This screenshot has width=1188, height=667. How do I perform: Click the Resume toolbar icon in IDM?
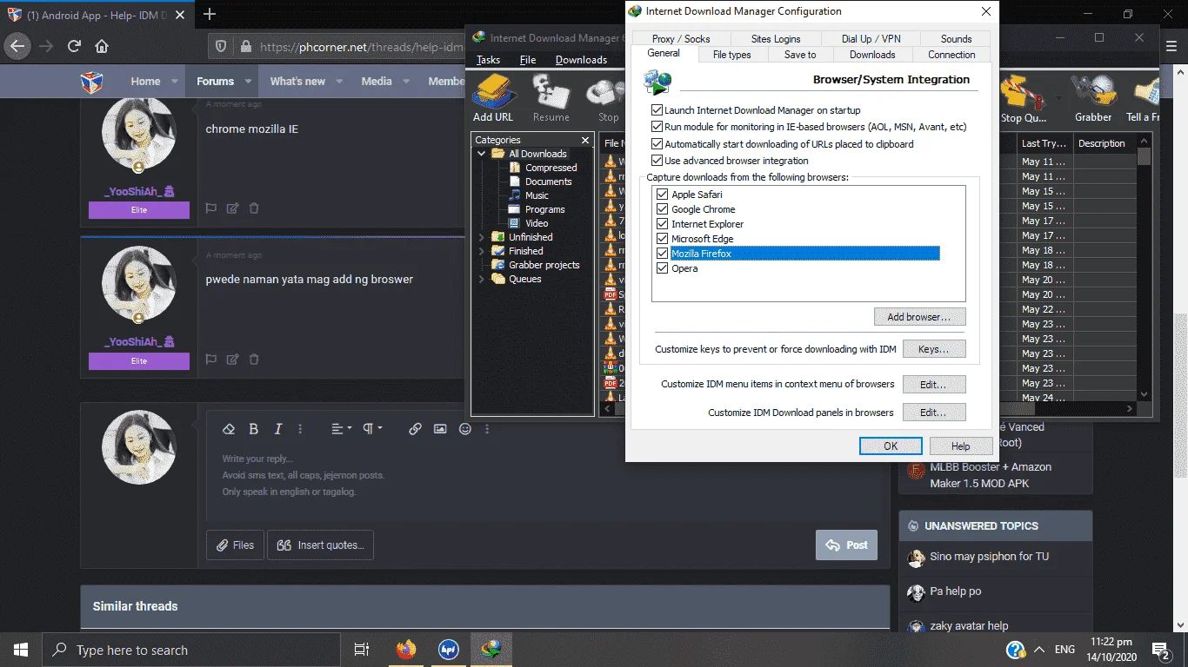click(x=551, y=98)
